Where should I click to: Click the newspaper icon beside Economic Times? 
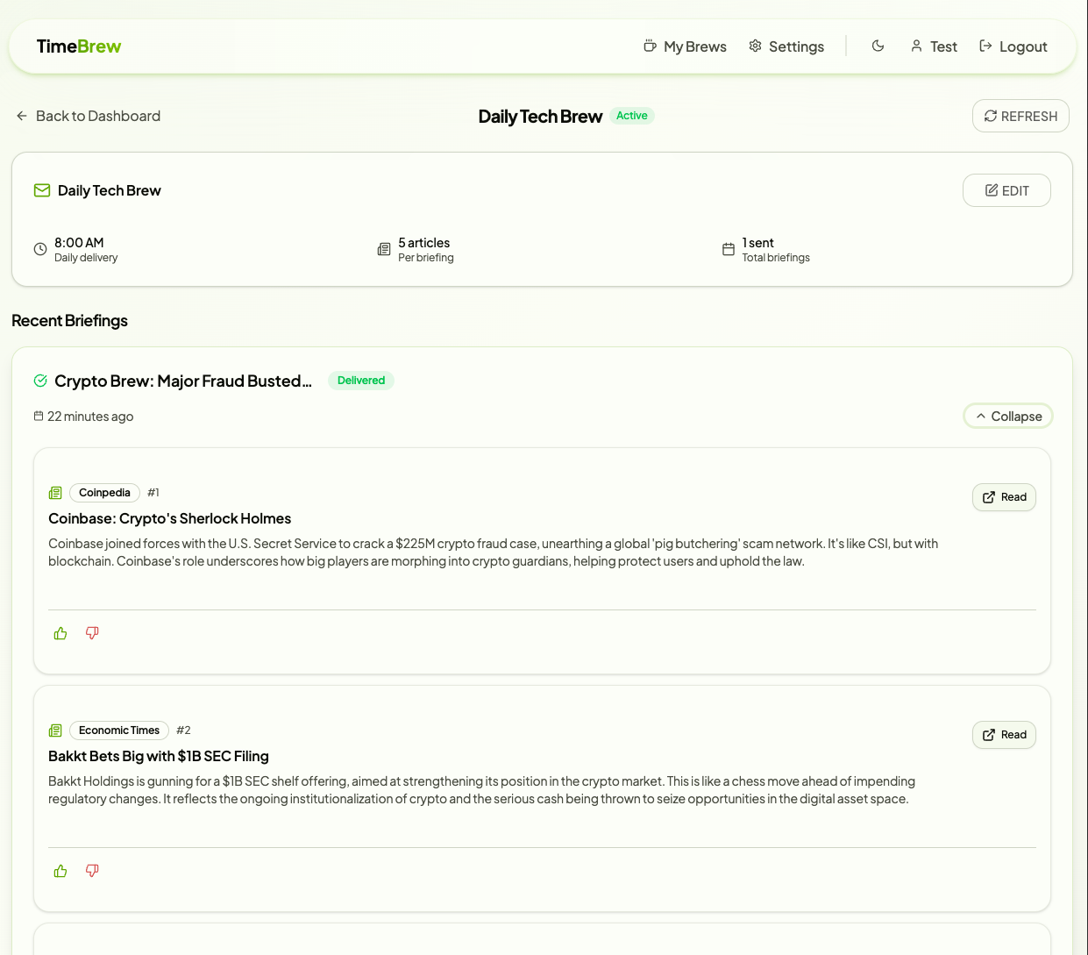55,731
